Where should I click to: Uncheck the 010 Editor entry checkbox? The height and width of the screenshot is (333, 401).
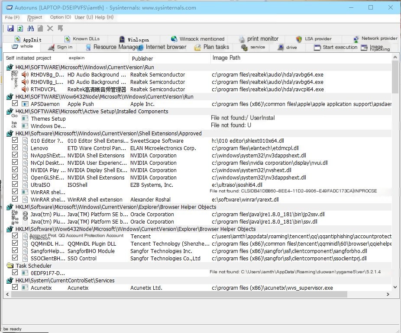point(15,140)
